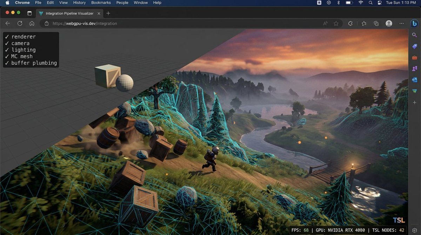Viewport: 421px width, 235px height.
Task: Open sidebar Games people icon
Action: pos(414,68)
